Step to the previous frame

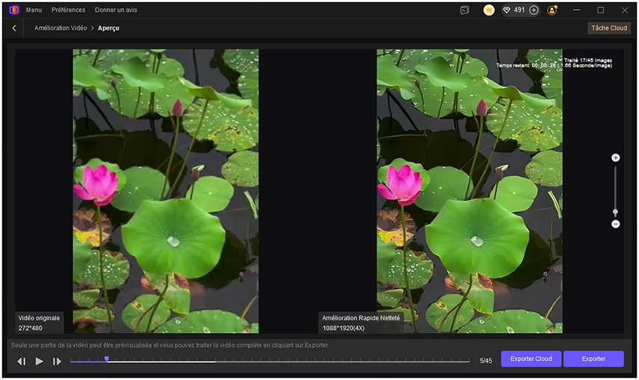(22, 361)
